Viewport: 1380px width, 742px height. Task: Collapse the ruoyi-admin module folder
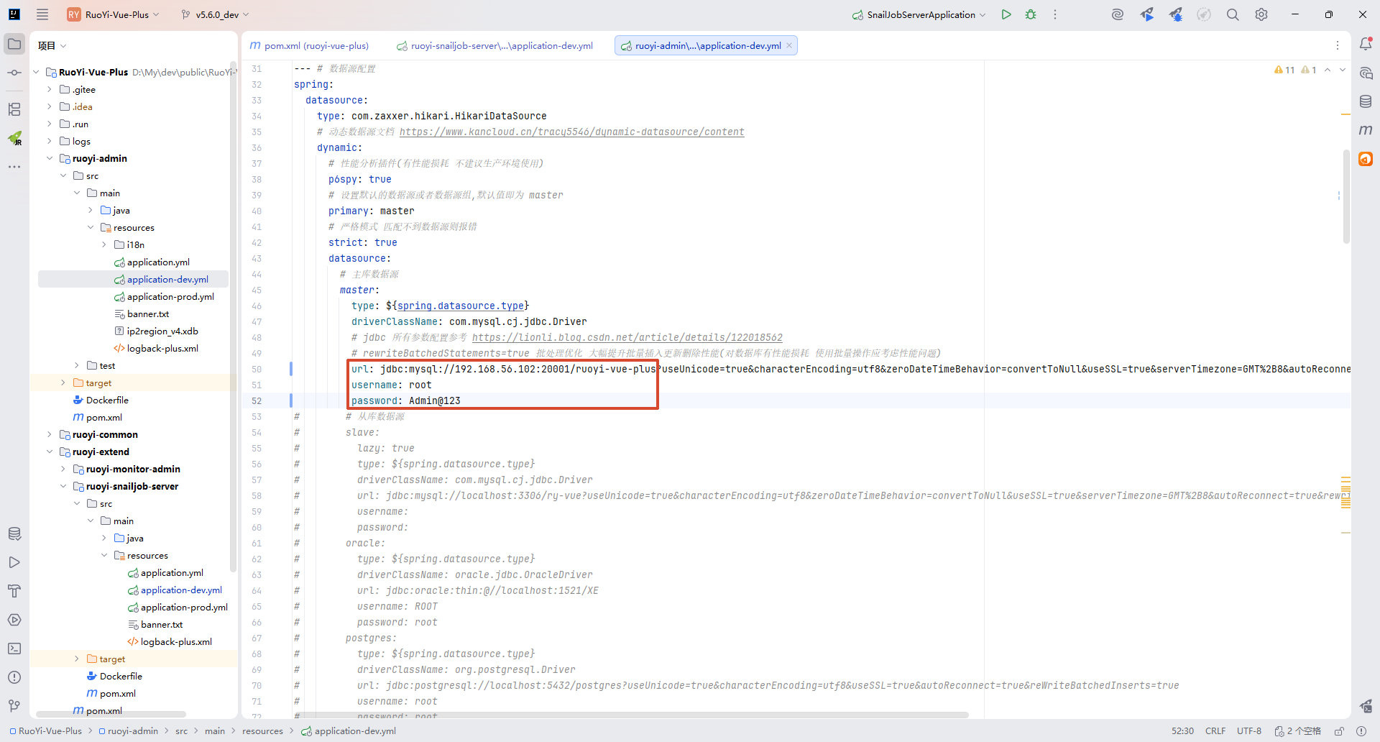coord(49,159)
